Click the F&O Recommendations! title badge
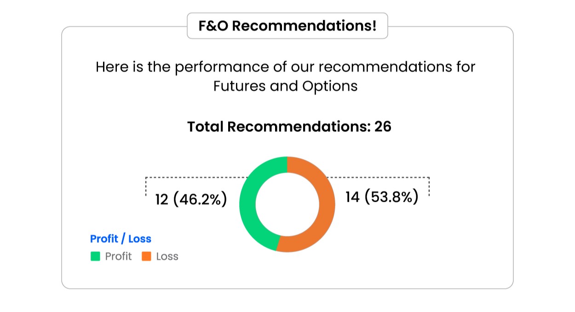The height and width of the screenshot is (312, 575). [287, 26]
